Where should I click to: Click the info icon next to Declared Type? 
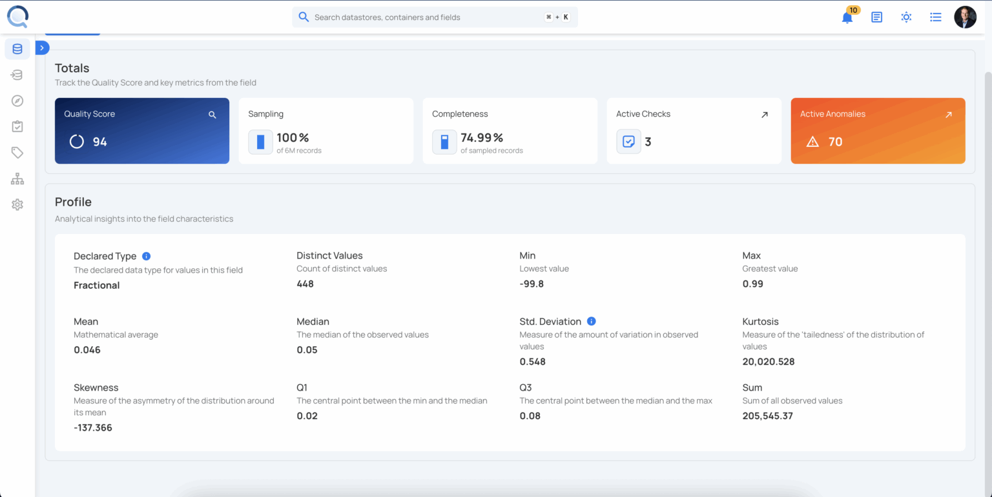[146, 256]
